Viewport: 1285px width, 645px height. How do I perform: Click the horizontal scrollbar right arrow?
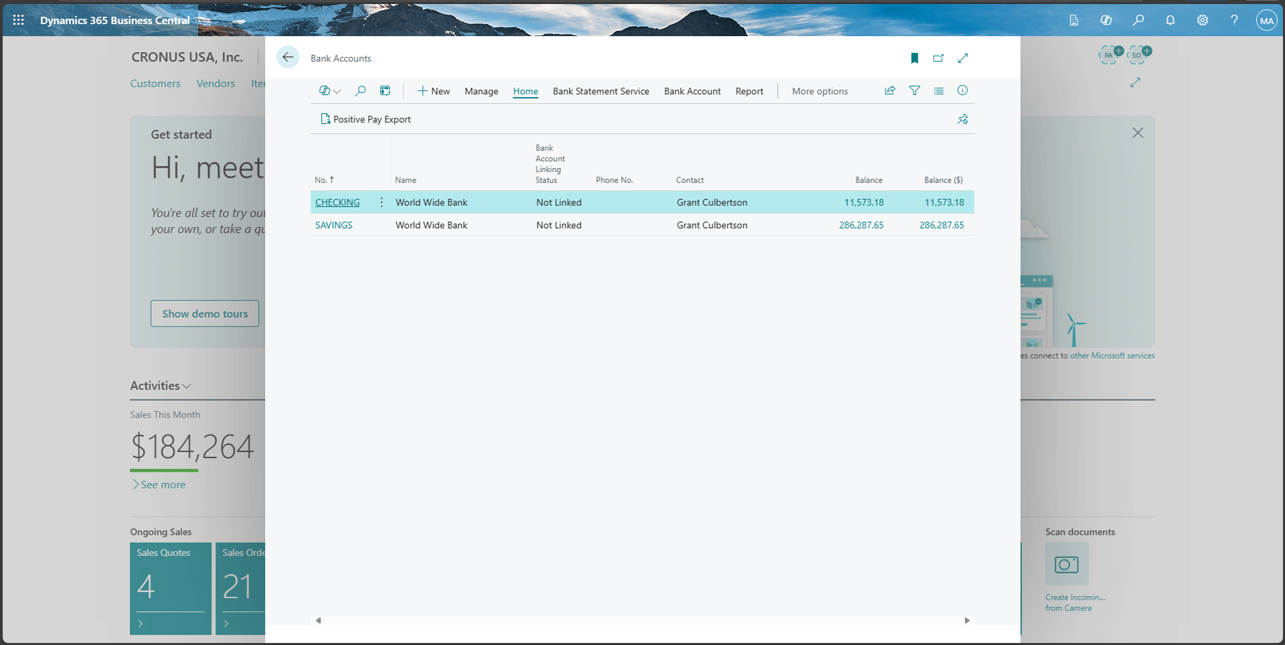[966, 620]
